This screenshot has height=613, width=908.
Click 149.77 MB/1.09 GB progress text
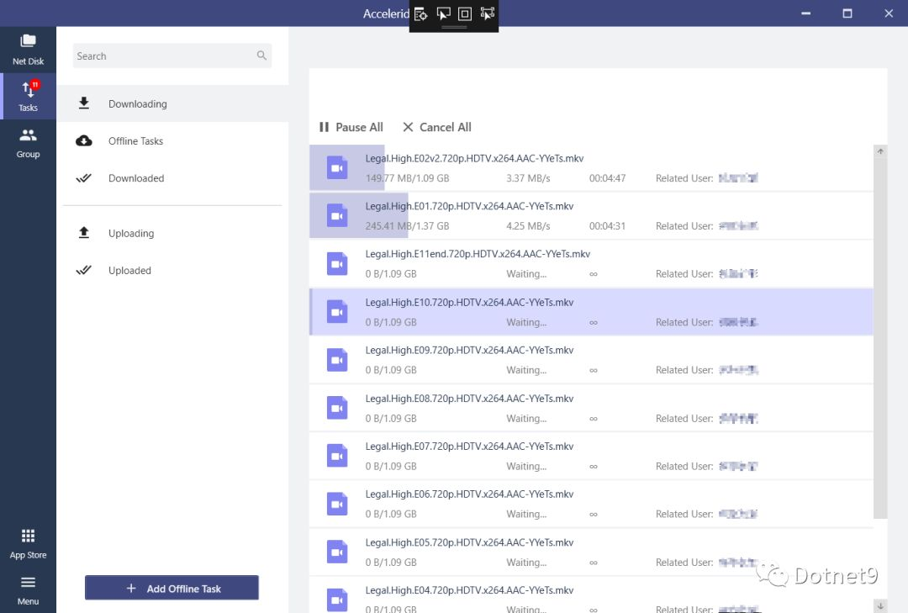point(407,178)
